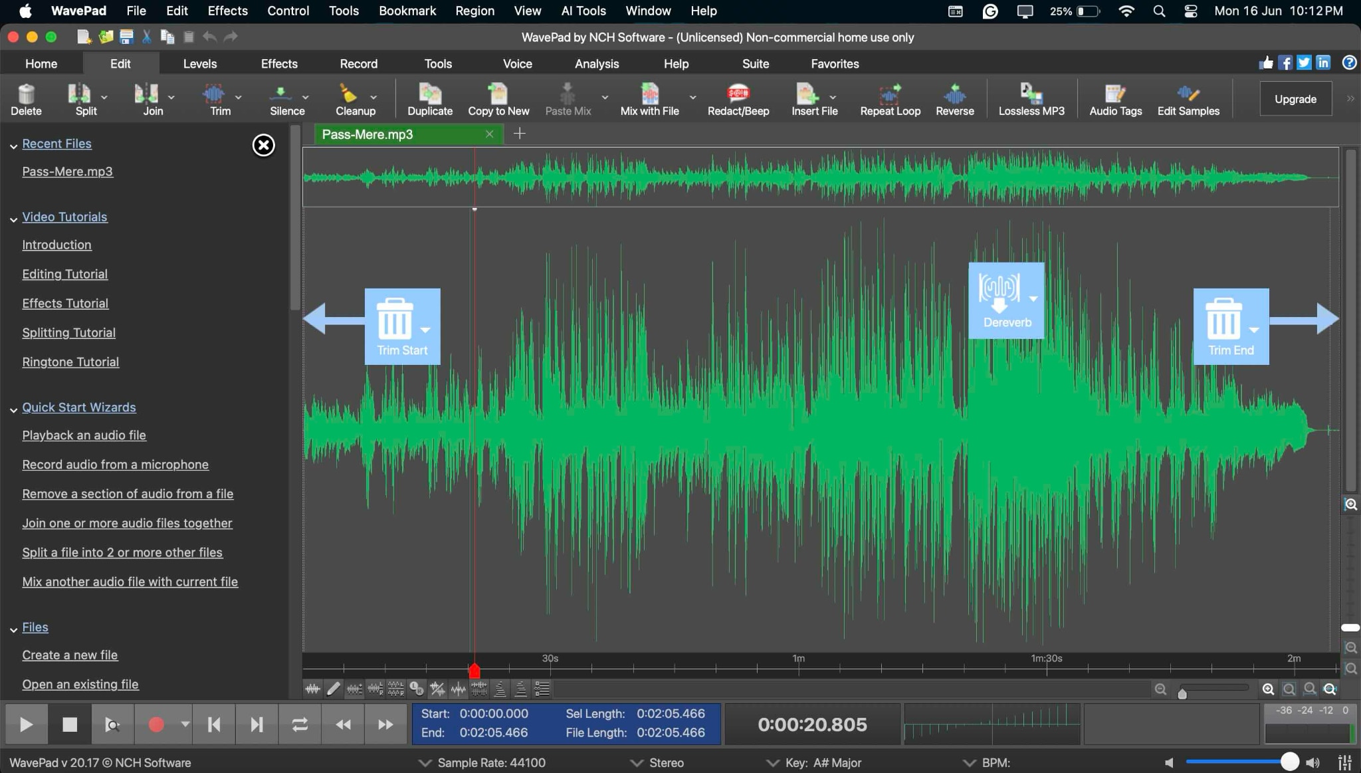The image size is (1361, 773).
Task: Click Record audio from a microphone
Action: [x=116, y=465]
